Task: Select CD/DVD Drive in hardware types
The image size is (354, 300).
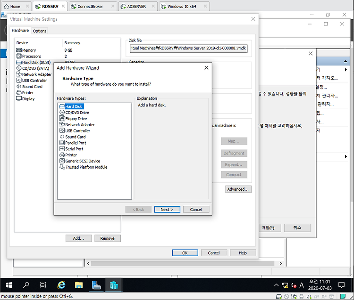Action: 74,113
